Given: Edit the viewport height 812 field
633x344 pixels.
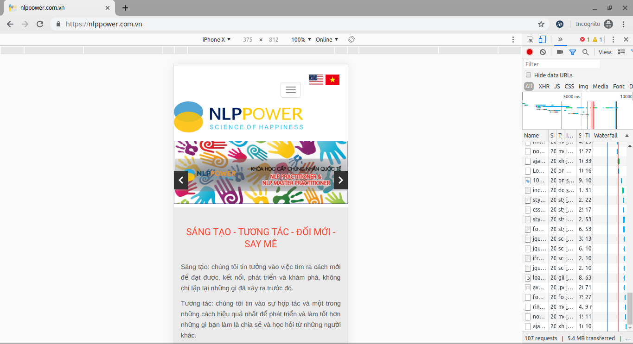Looking at the screenshot, I should (x=274, y=40).
